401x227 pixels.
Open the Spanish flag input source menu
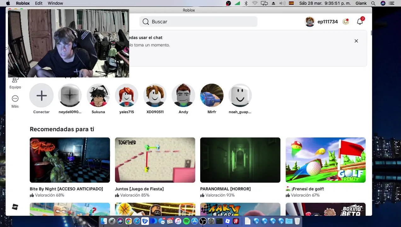coord(291,3)
